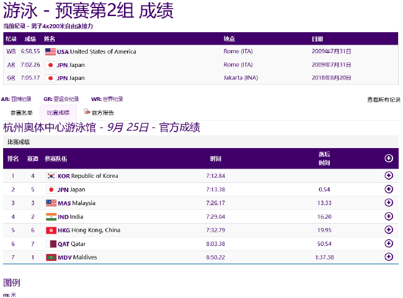
Task: Open the 参赛名单 tab
Action: click(21, 113)
